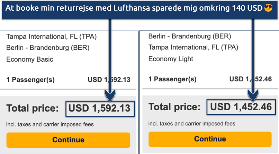Click the taxes and fees note, left panel
The height and width of the screenshot is (154, 279).
[x=50, y=124]
